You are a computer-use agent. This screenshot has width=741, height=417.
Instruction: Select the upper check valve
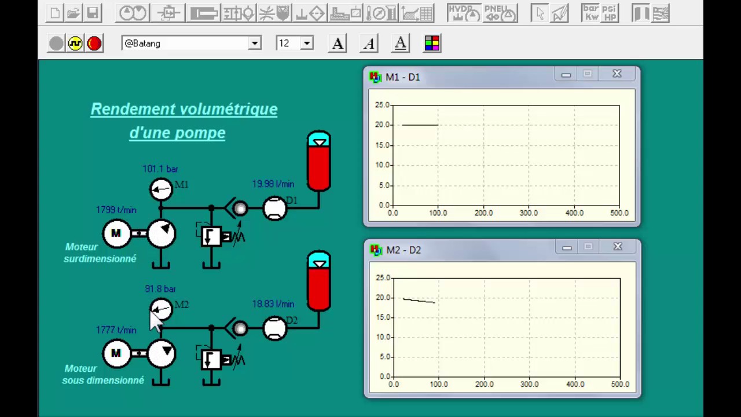click(237, 209)
